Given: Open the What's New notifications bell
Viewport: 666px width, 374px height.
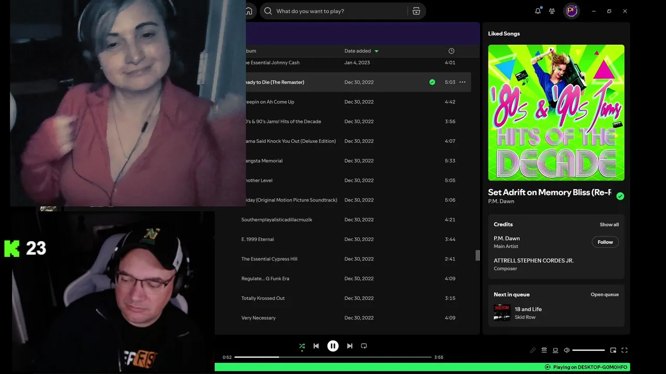Looking at the screenshot, I should [x=538, y=11].
